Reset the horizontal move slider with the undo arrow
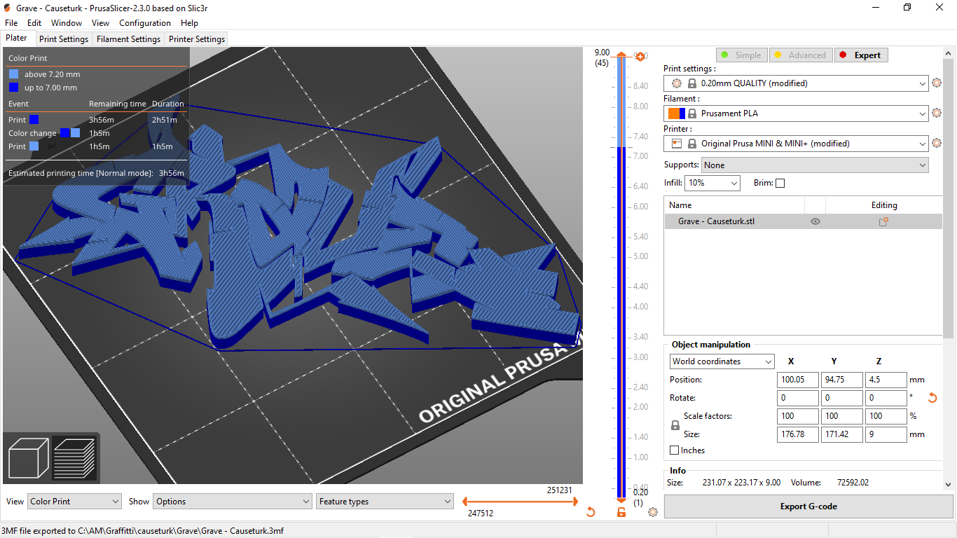Image resolution: width=957 pixels, height=538 pixels. coord(591,512)
